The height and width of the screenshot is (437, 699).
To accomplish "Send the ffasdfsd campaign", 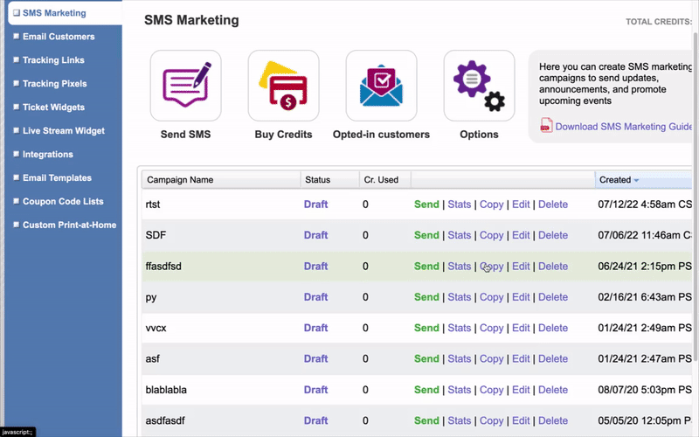I will click(426, 267).
